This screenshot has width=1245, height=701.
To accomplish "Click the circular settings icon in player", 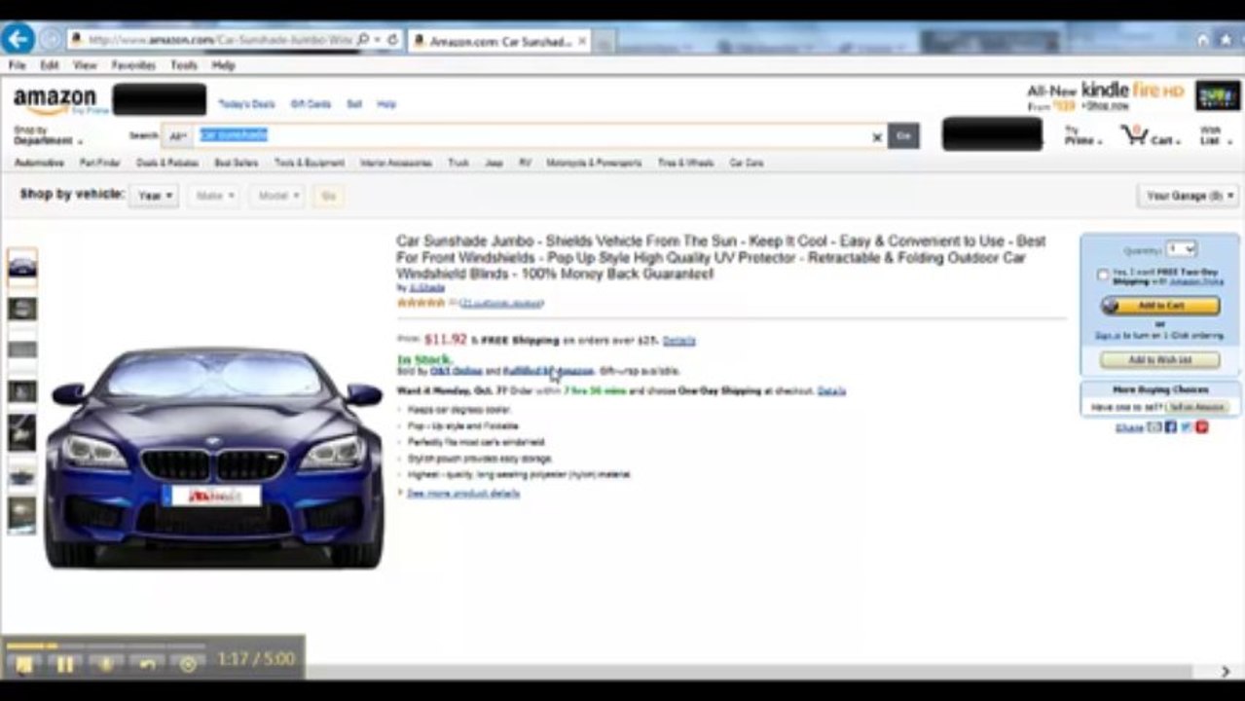I will coord(188,664).
